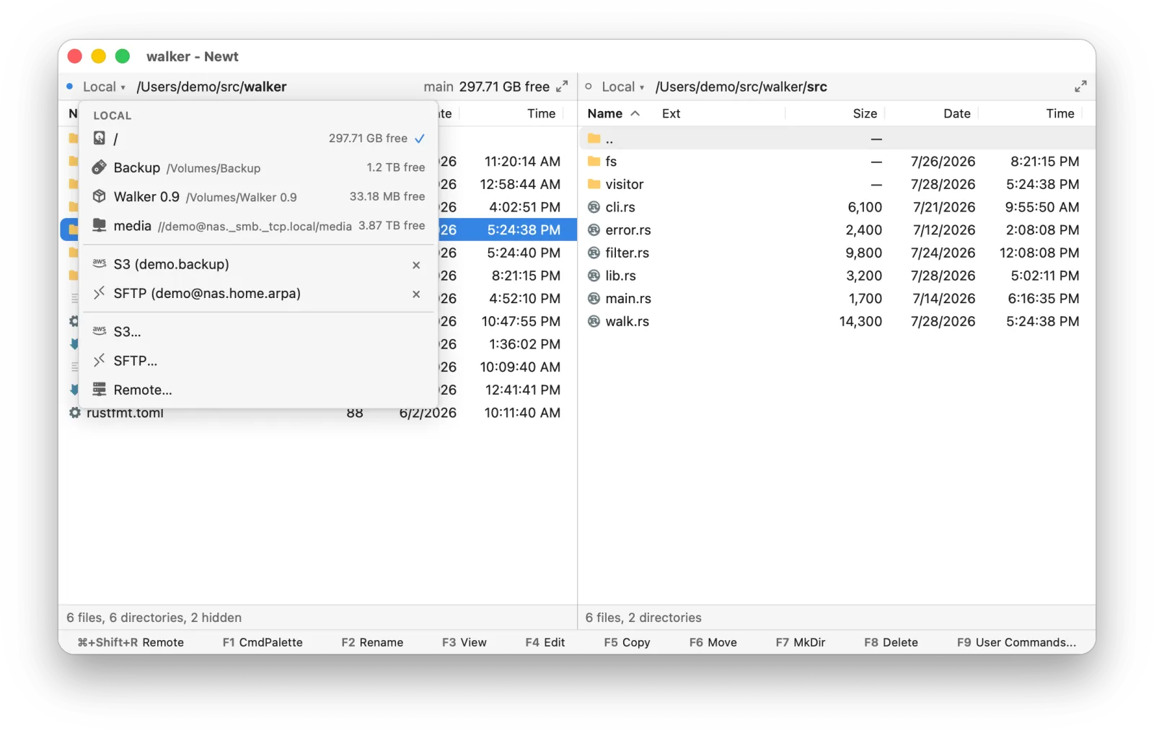Viewport: 1154px width, 731px height.
Task: Open the right pane Local location dropdown
Action: click(623, 87)
